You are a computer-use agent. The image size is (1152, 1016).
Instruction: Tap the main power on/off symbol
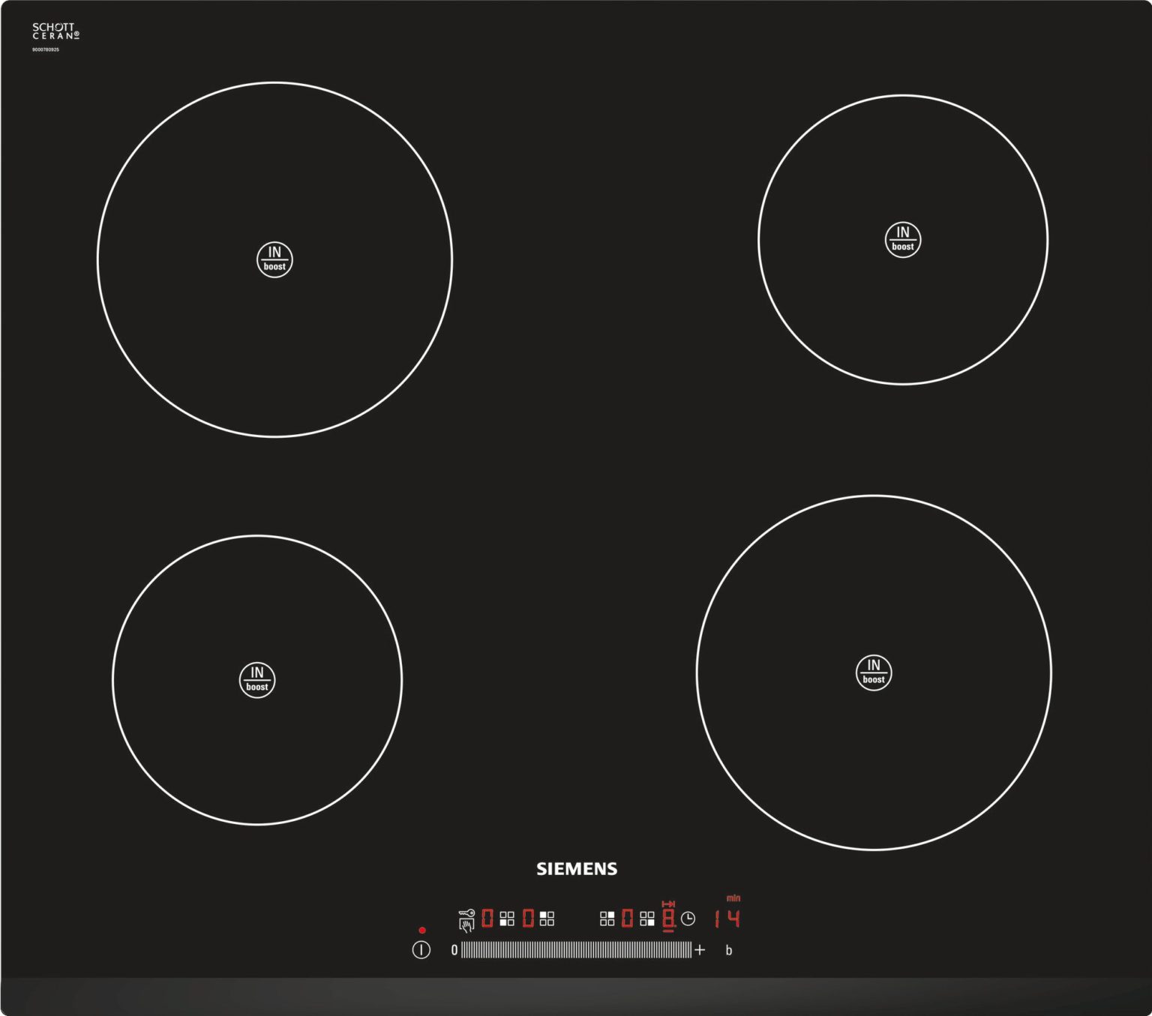click(421, 950)
